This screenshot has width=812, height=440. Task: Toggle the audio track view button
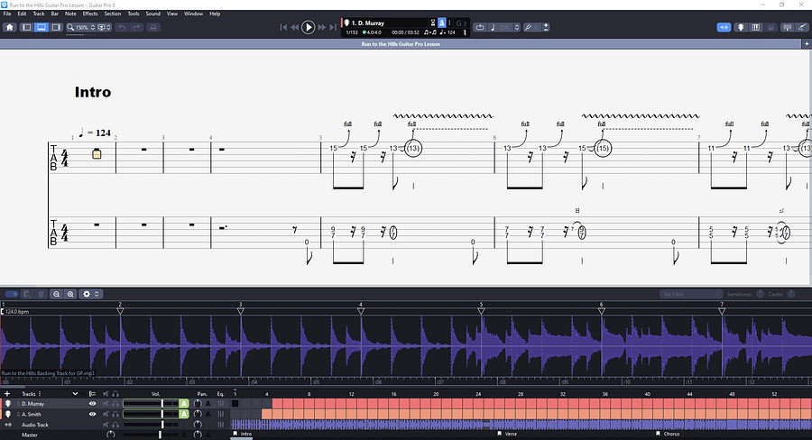(x=724, y=27)
